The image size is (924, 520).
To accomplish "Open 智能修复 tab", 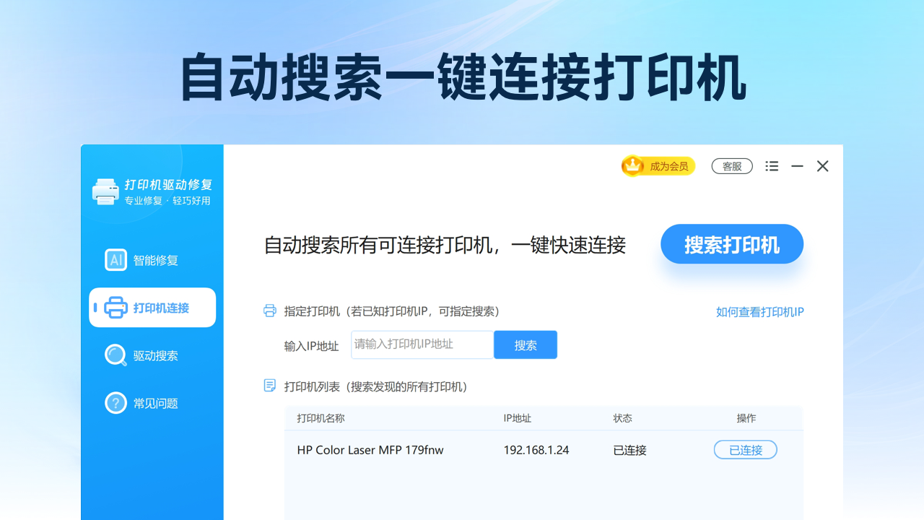I will click(152, 260).
